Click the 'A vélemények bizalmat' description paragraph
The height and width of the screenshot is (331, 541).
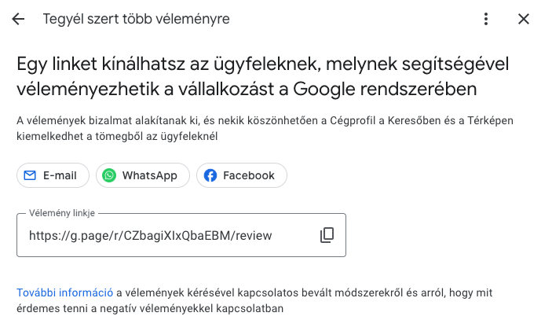point(265,128)
